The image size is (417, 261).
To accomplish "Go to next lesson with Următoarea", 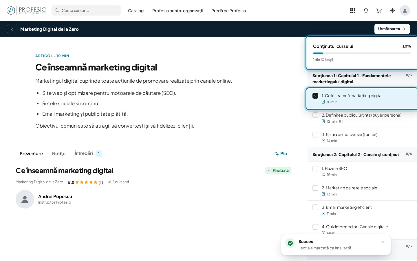I will tap(392, 29).
